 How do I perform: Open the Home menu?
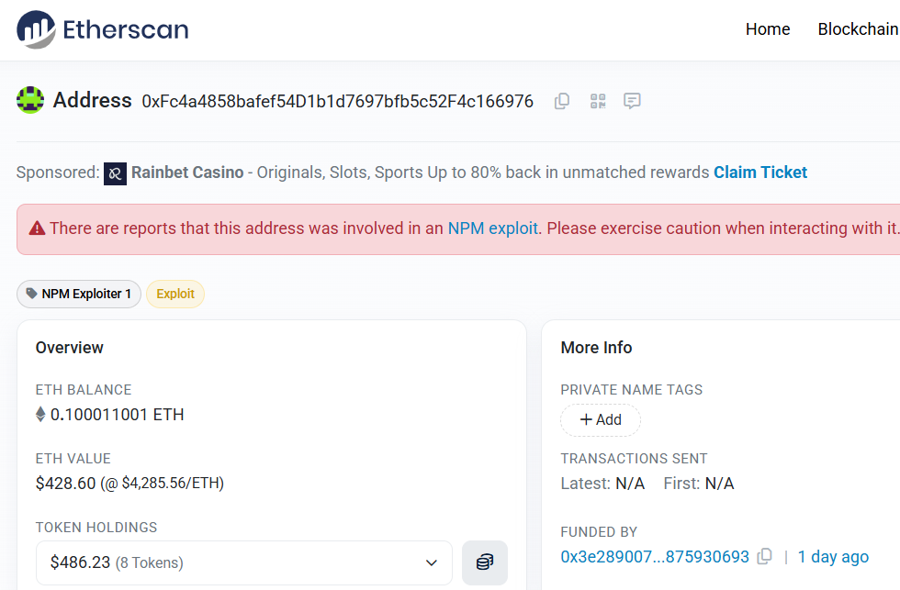click(768, 29)
